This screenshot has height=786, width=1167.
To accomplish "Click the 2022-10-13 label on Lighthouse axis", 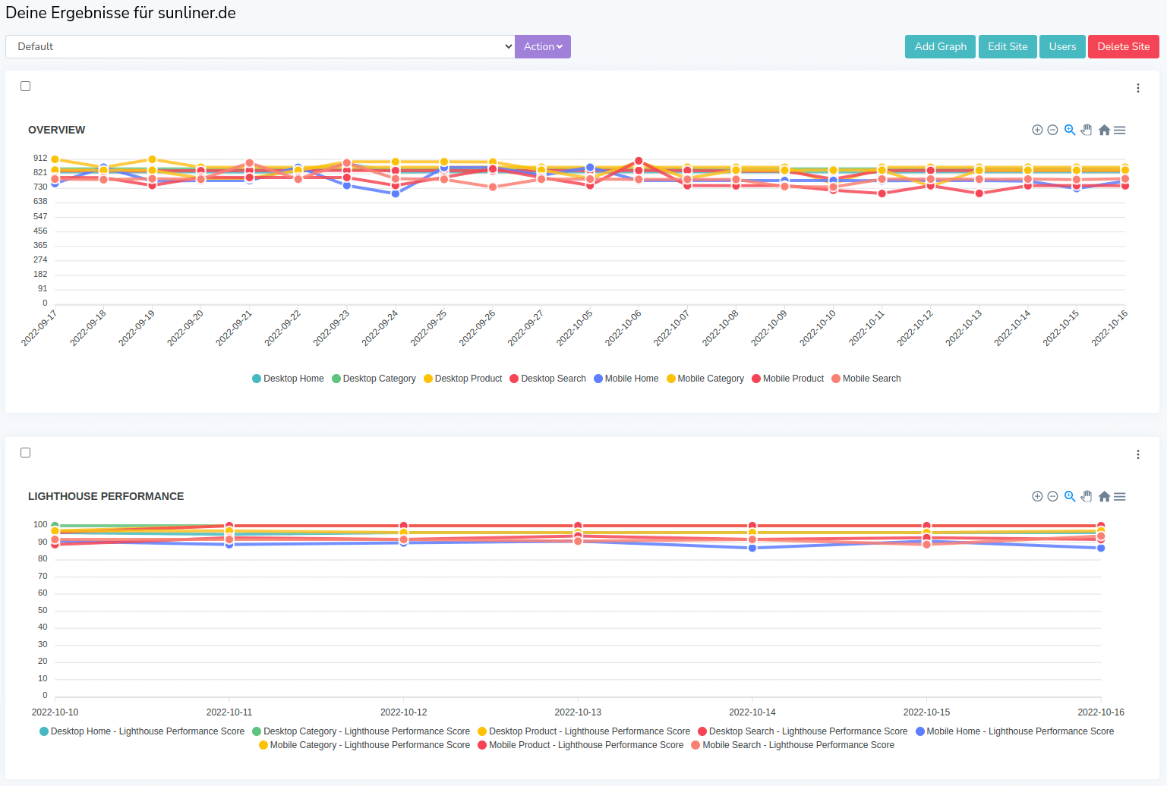I will tap(578, 712).
